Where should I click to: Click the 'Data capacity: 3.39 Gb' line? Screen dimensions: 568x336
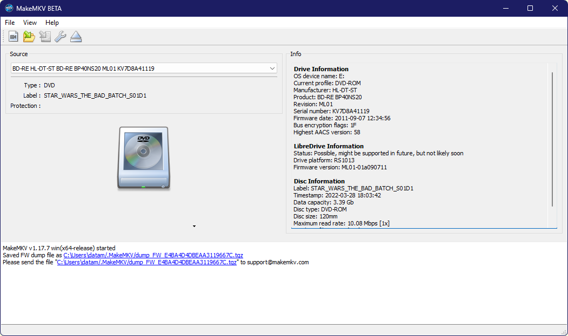(324, 203)
